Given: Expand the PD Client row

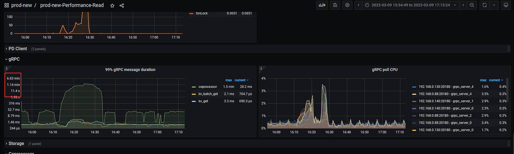Looking at the screenshot, I should (18, 49).
